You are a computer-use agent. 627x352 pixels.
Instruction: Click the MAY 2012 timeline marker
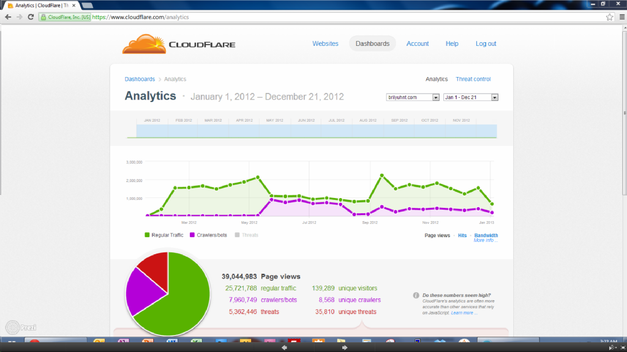coord(275,120)
